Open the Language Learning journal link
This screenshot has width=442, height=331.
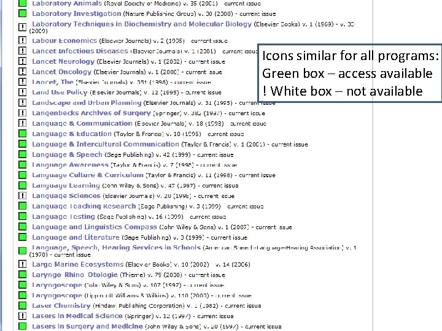tap(66, 186)
